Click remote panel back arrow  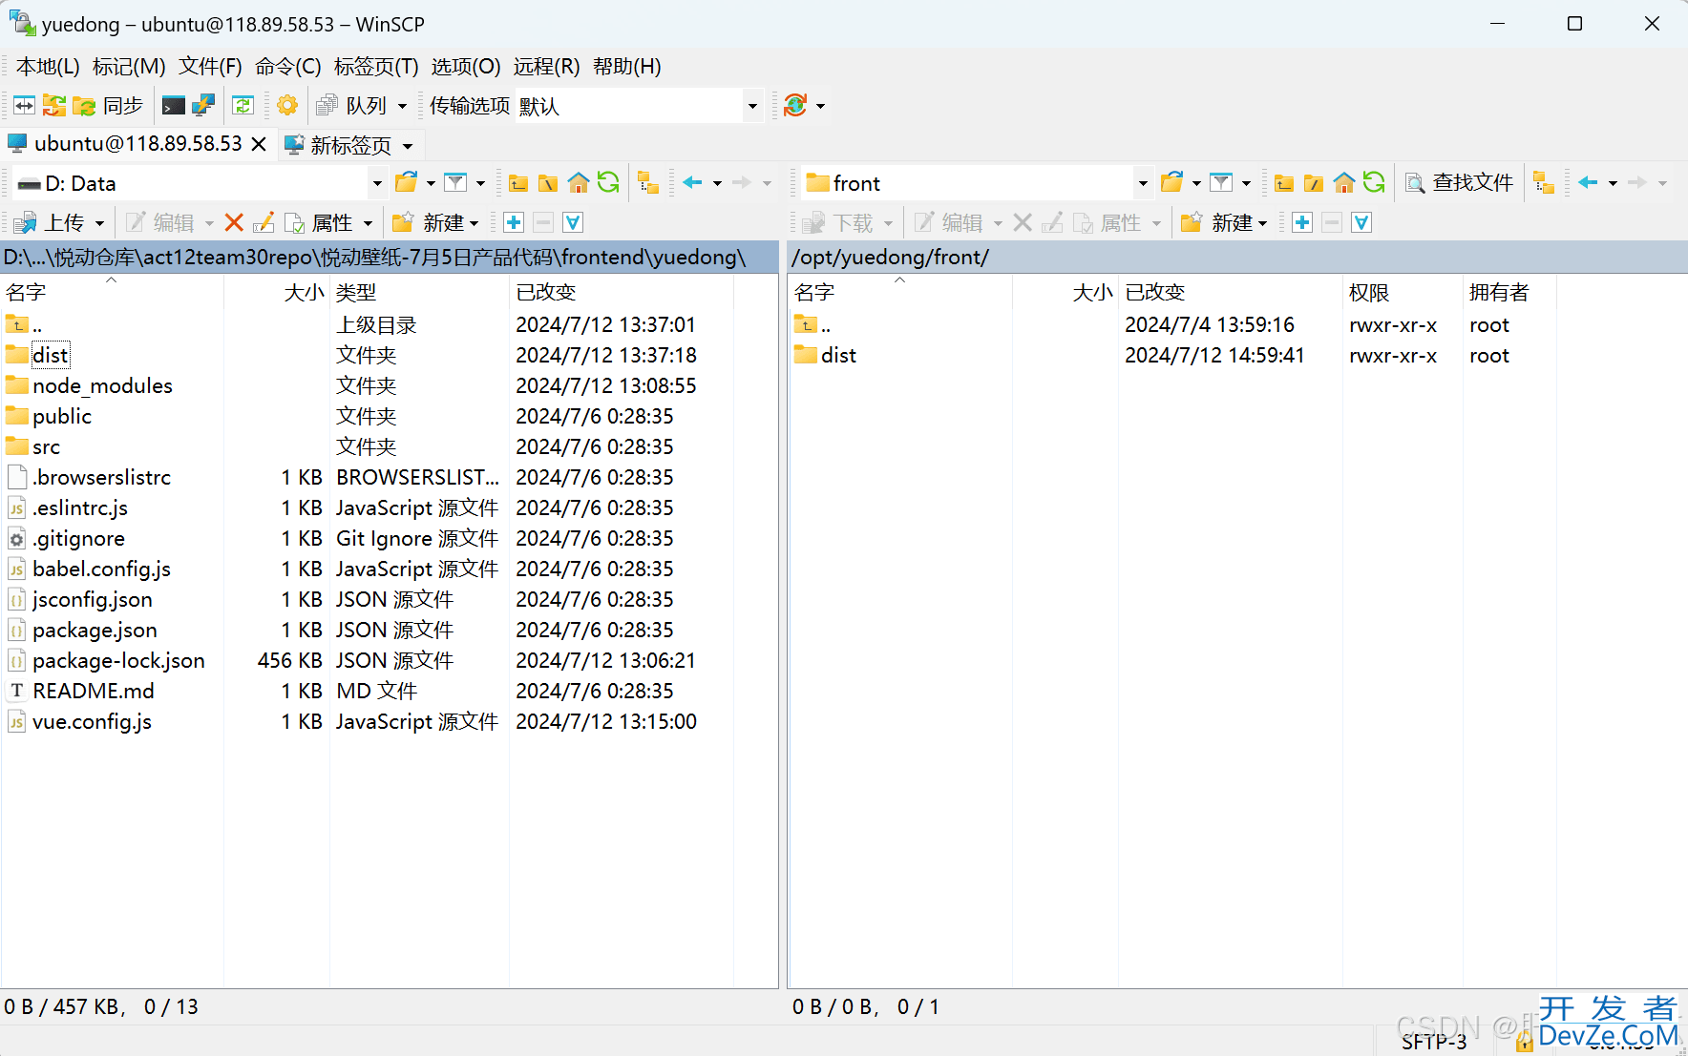pyautogui.click(x=1589, y=182)
